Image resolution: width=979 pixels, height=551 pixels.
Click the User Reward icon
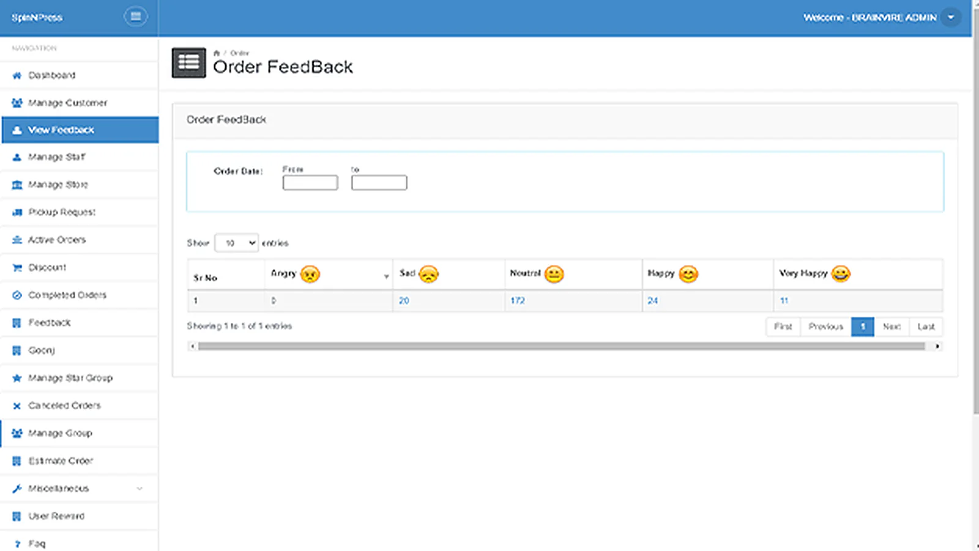(17, 516)
